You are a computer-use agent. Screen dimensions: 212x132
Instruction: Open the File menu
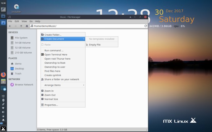(10, 21)
